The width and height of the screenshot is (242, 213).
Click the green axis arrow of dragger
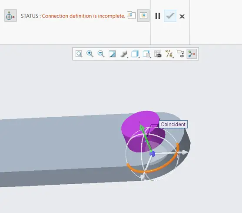pos(146,138)
